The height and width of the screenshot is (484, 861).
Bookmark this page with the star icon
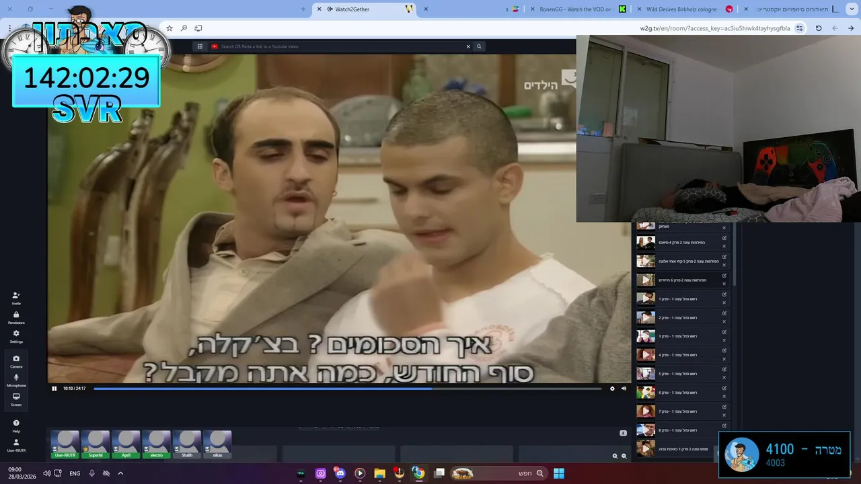[170, 28]
